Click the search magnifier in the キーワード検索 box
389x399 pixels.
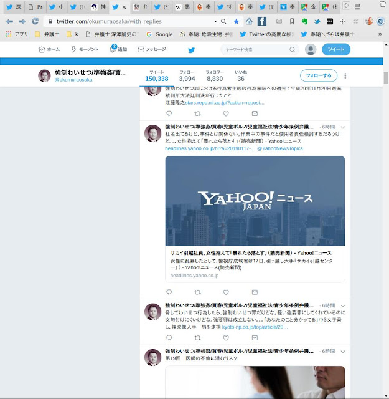292,49
